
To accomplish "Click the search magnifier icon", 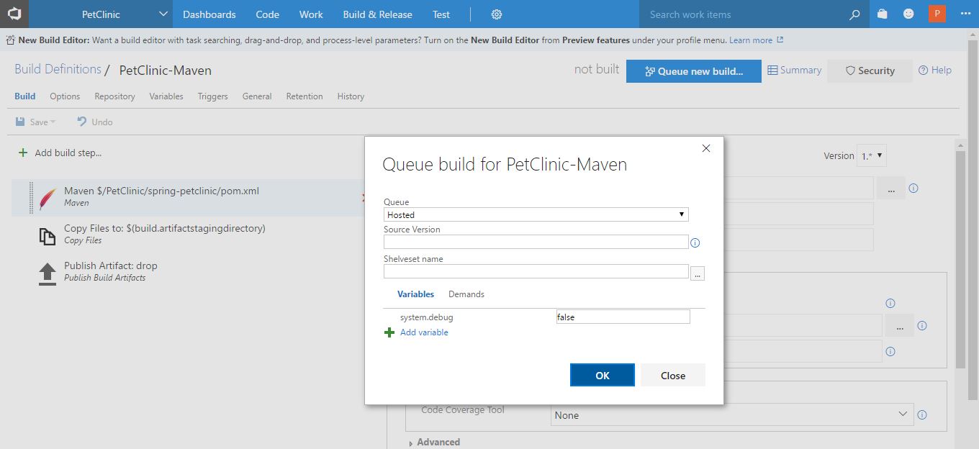I will click(x=854, y=14).
